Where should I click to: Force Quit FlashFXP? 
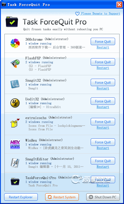click(103, 62)
